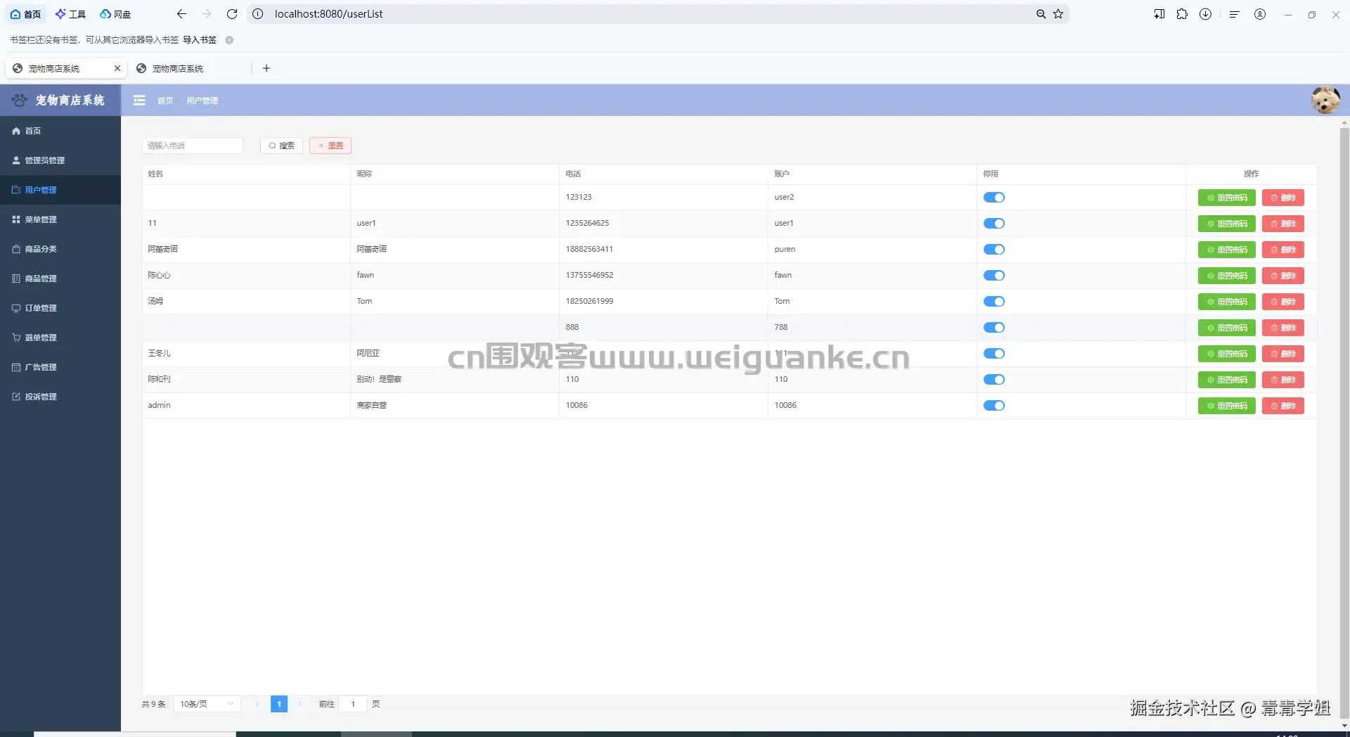Toggle 停用 switch for admin
Screen dimensions: 1350x737
[994, 406]
